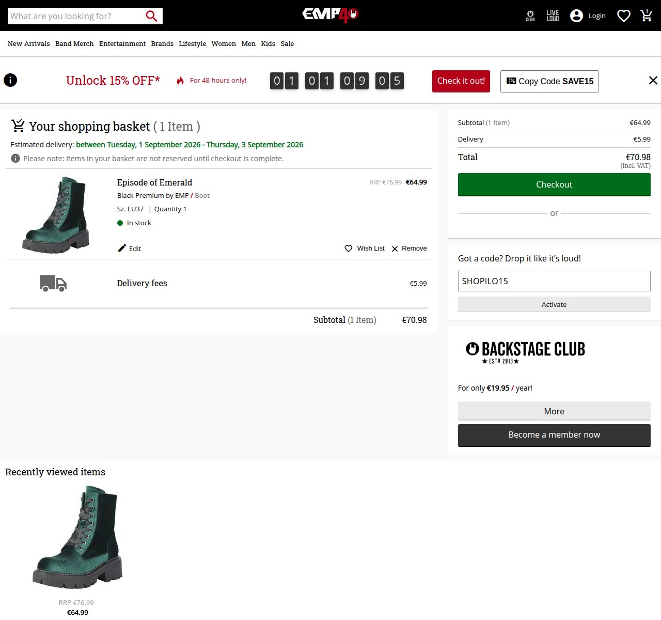Click More under Backstage Club
Viewport: 661px width, 620px height.
554,411
